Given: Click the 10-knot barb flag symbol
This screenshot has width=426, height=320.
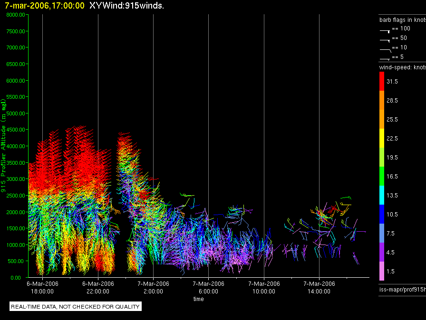Looking at the screenshot, I should pos(385,50).
